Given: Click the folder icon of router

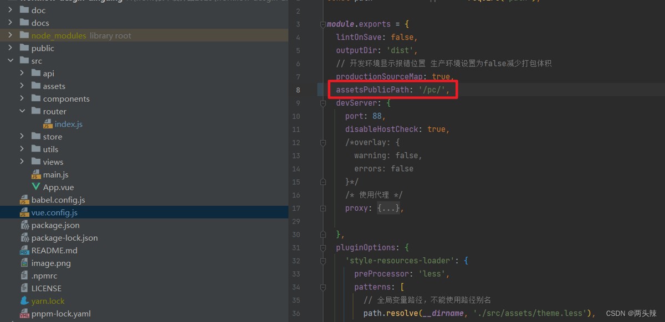Looking at the screenshot, I should click(36, 111).
